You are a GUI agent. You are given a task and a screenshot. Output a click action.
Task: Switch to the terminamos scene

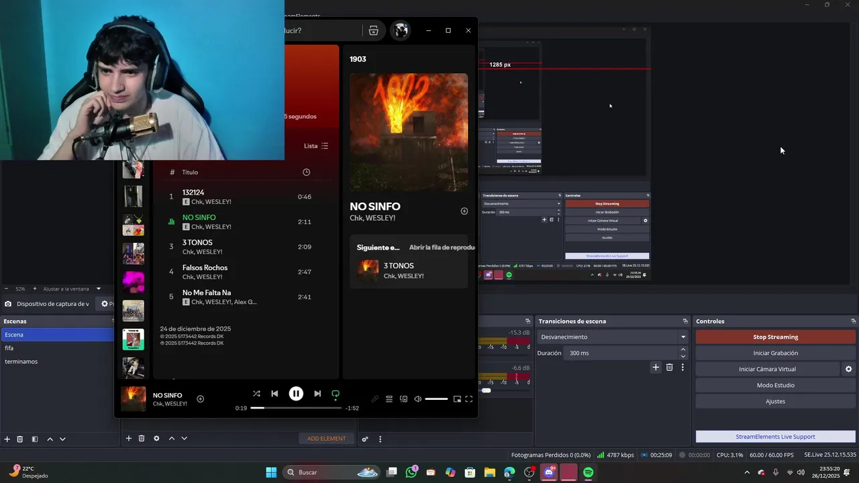(x=58, y=362)
